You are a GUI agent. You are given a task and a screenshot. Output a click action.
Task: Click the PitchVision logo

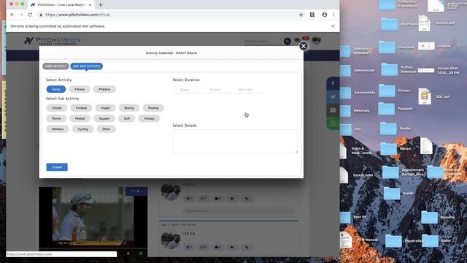53,41
